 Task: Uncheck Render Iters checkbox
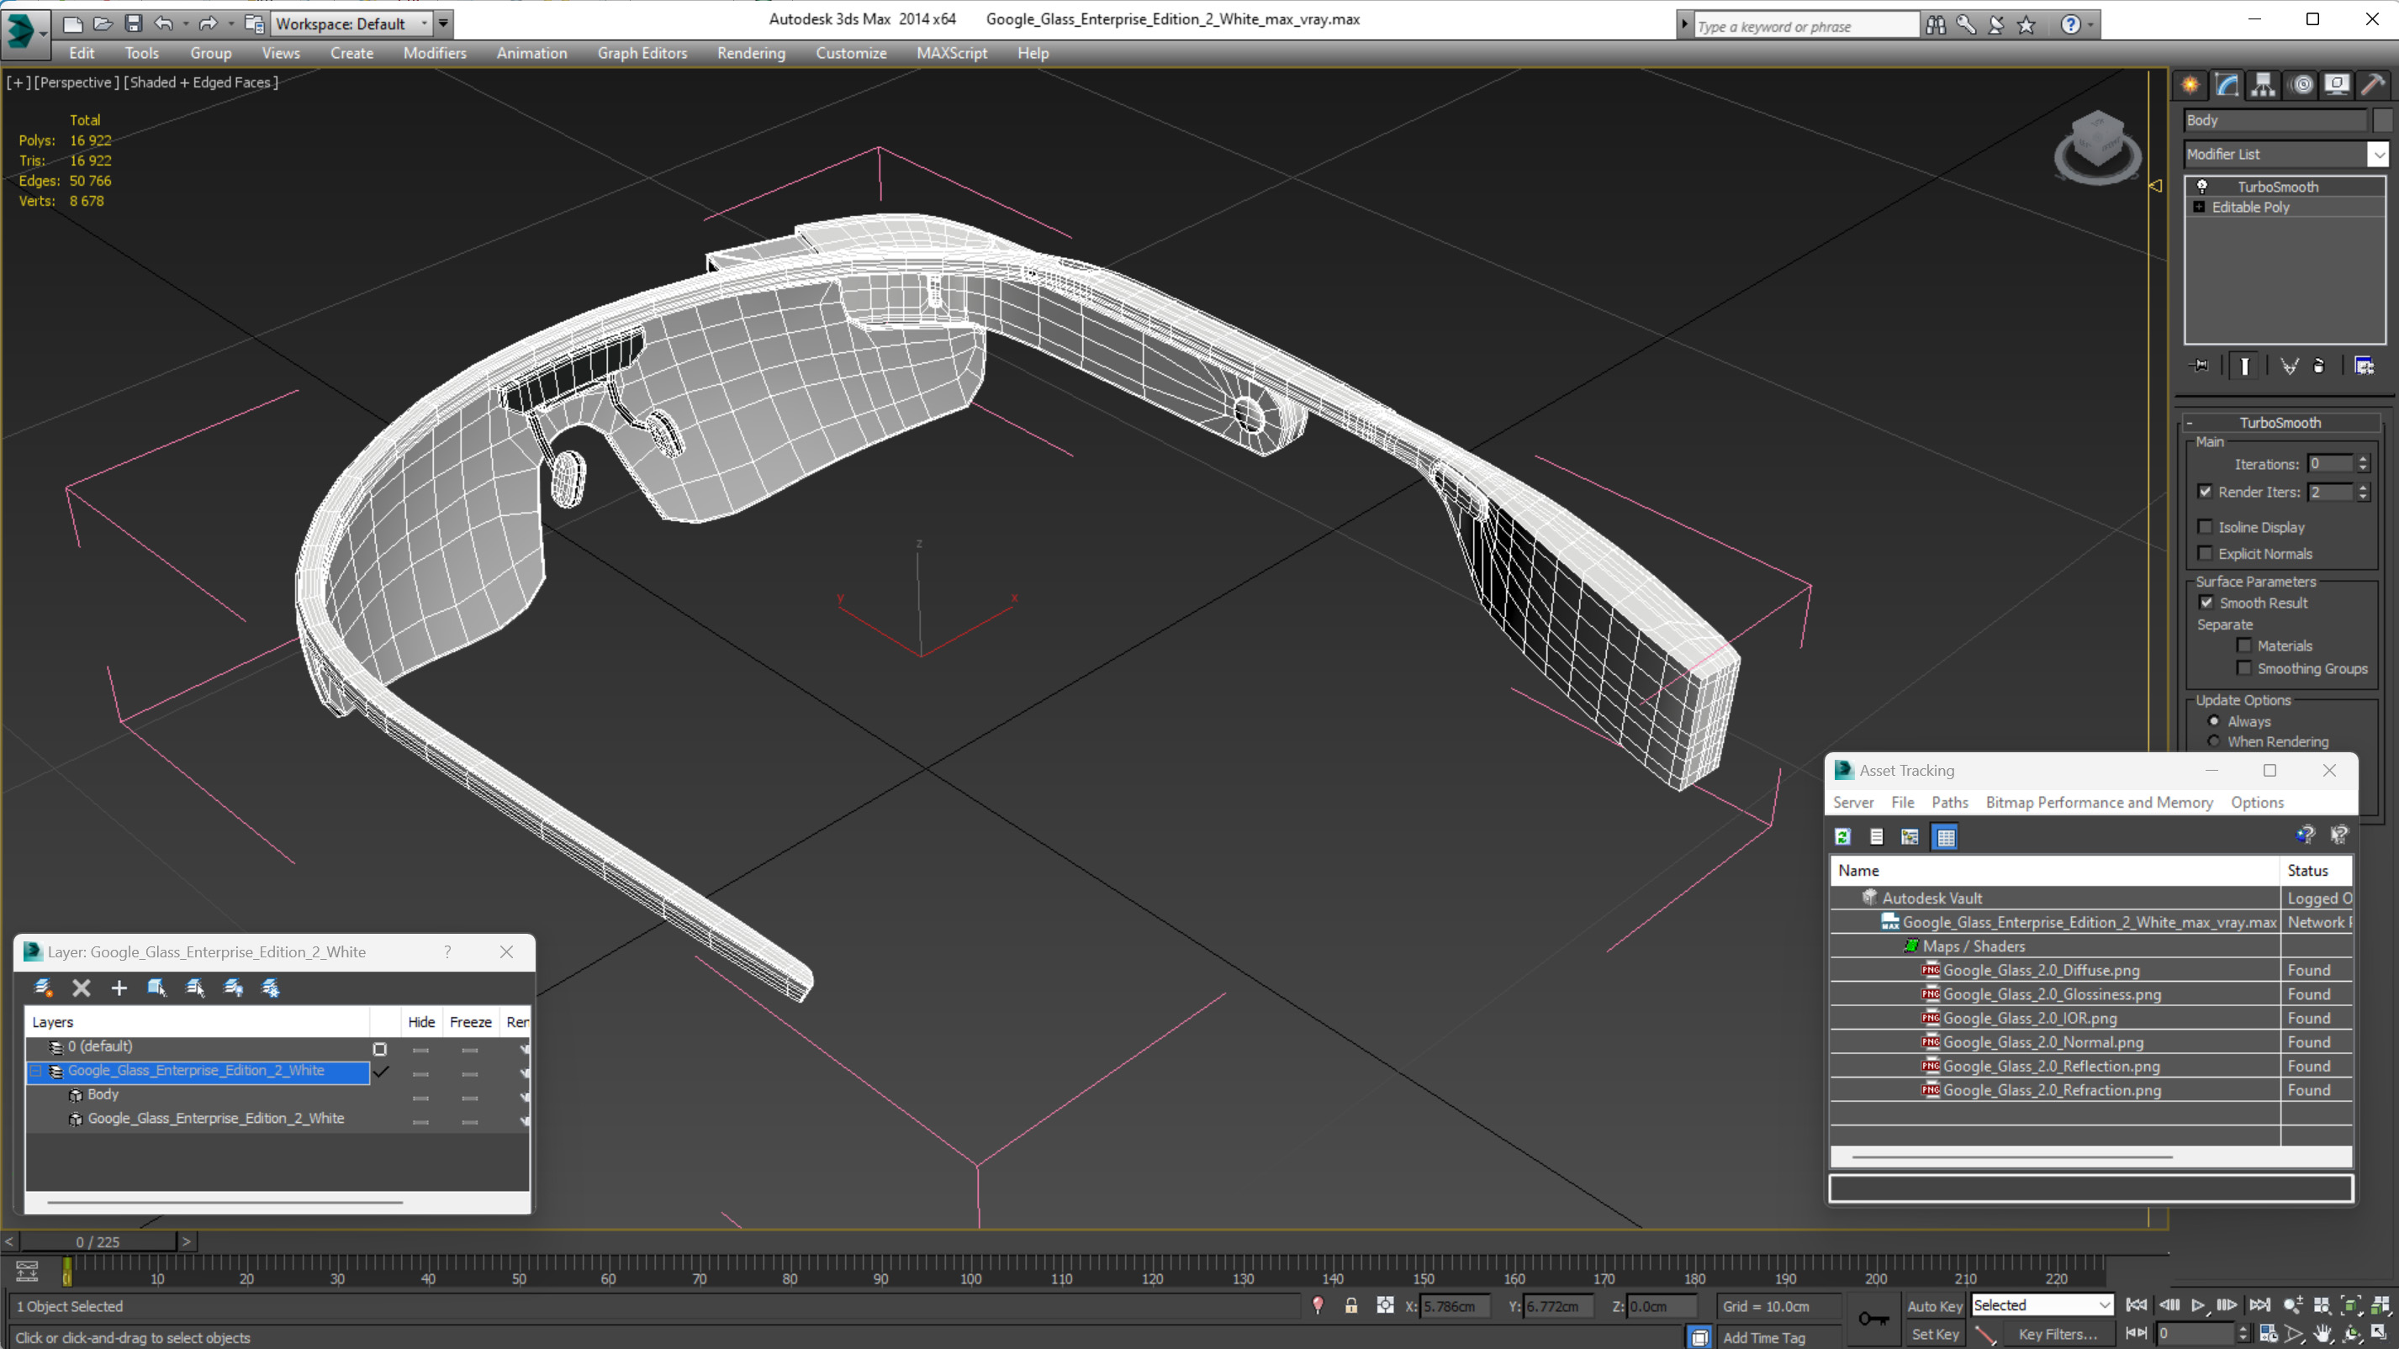[x=2205, y=492]
